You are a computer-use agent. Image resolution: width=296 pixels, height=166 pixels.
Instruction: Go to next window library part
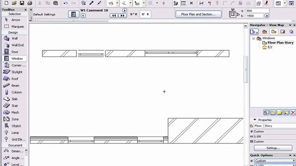pos(123,16)
